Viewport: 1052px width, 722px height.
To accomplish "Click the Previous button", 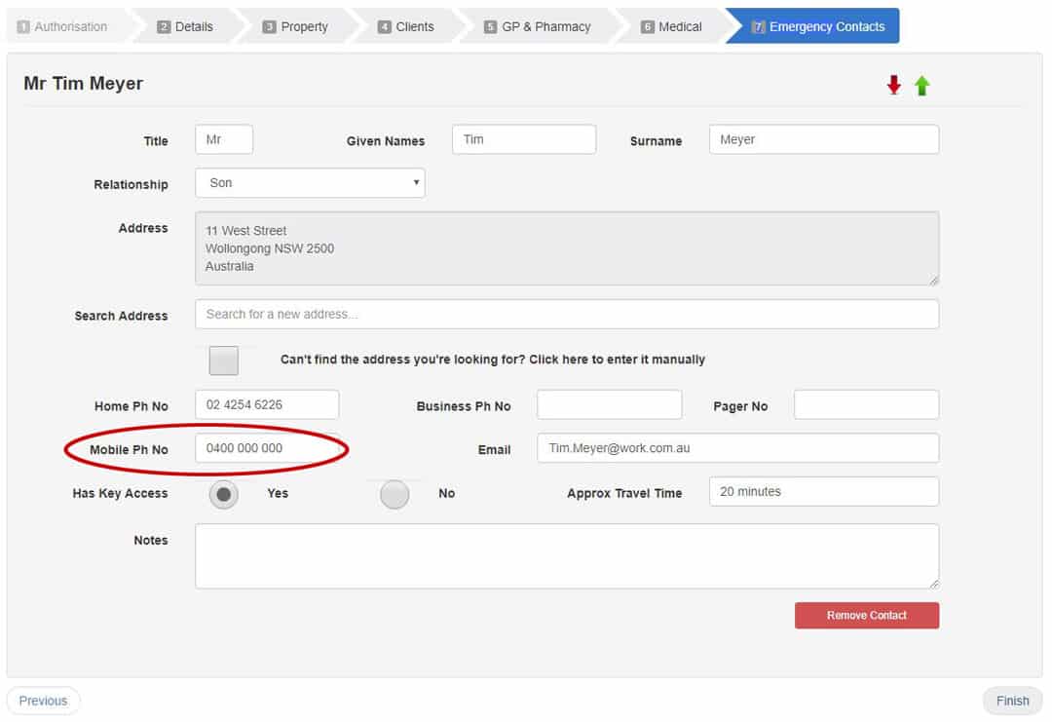I will (43, 701).
